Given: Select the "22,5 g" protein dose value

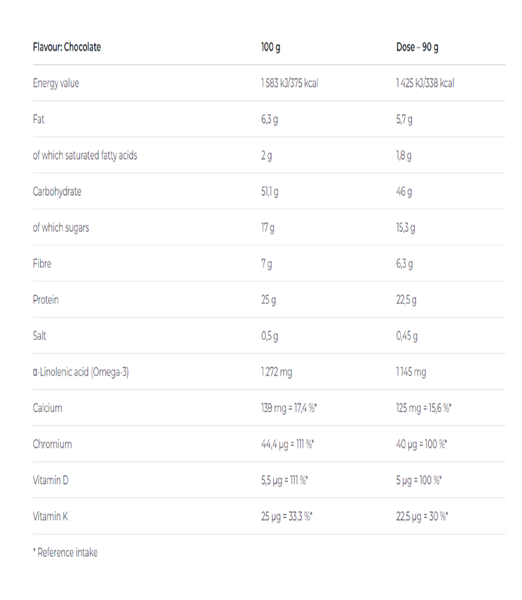Looking at the screenshot, I should pos(406,300).
